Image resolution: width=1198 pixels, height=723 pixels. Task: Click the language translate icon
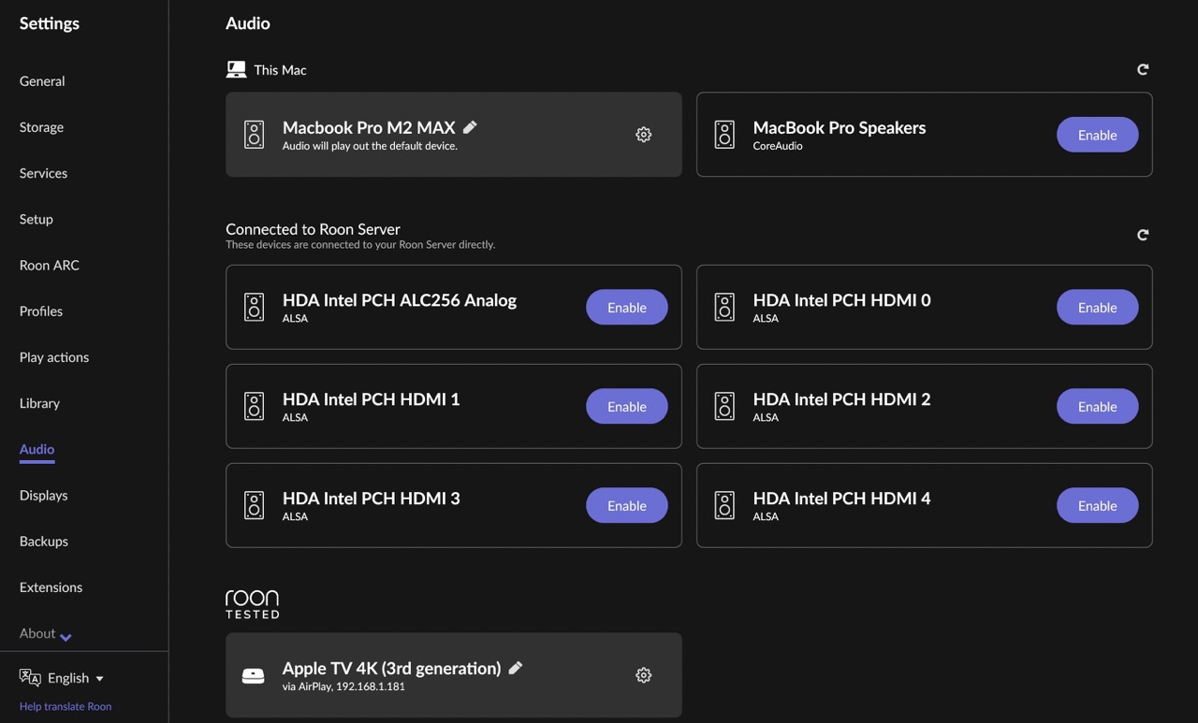click(x=30, y=677)
